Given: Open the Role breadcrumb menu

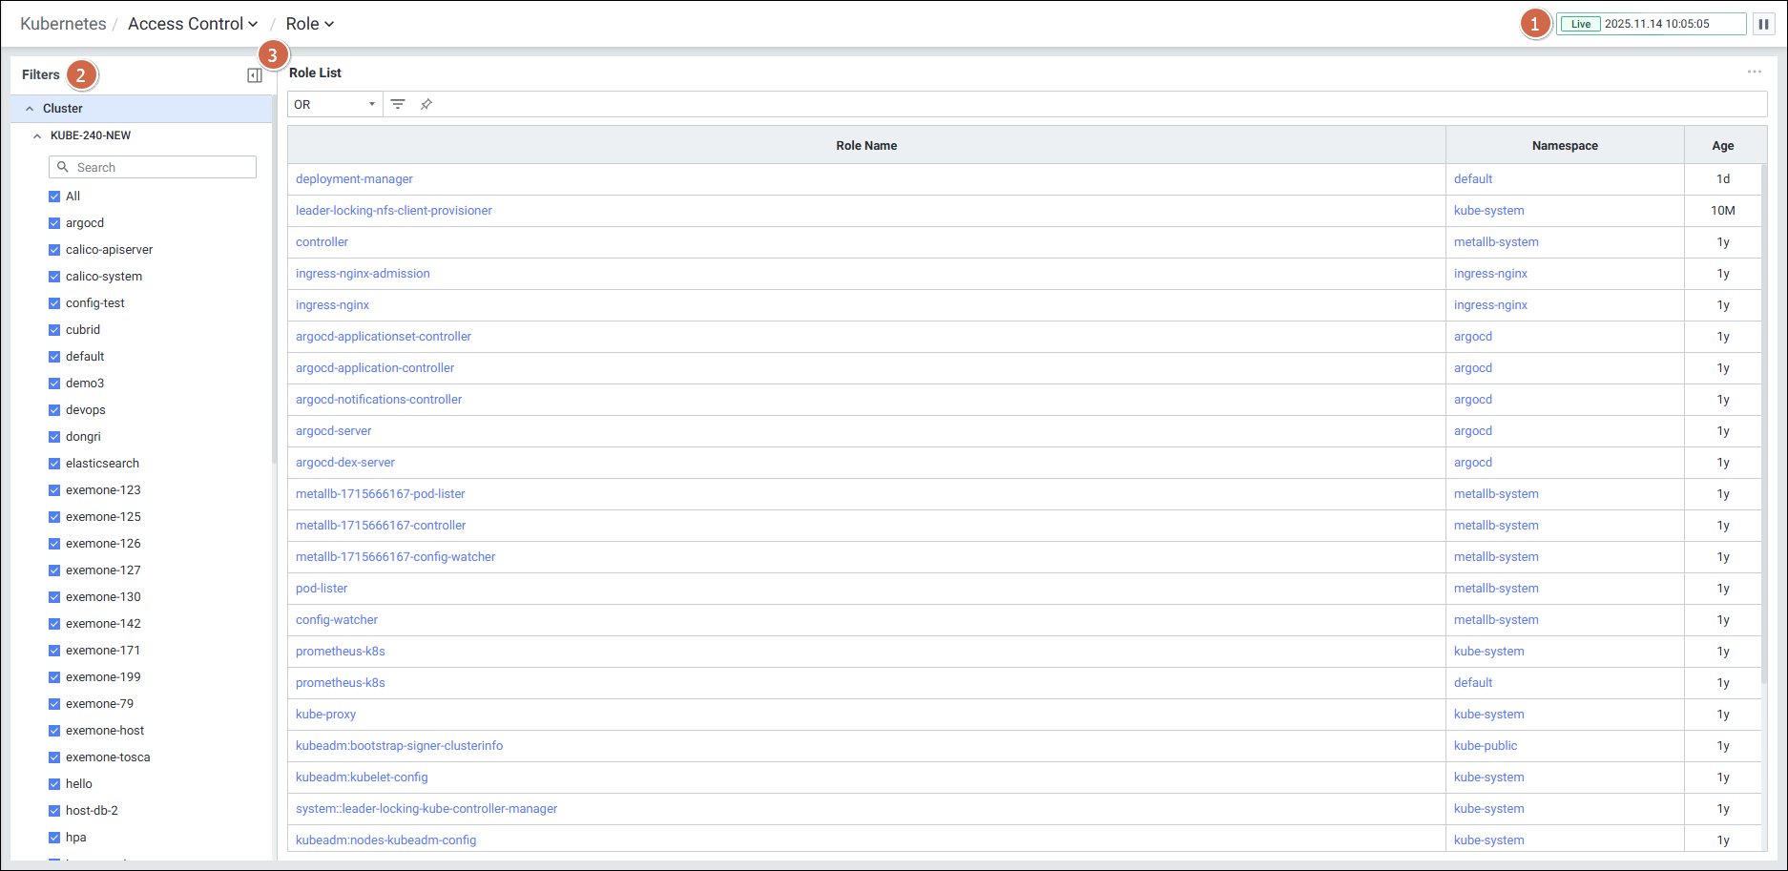Looking at the screenshot, I should click(x=309, y=24).
